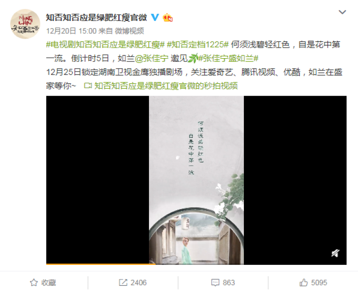This screenshot has height=293, width=358.
Task: Click the blue verified V badge
Action: point(155,17)
